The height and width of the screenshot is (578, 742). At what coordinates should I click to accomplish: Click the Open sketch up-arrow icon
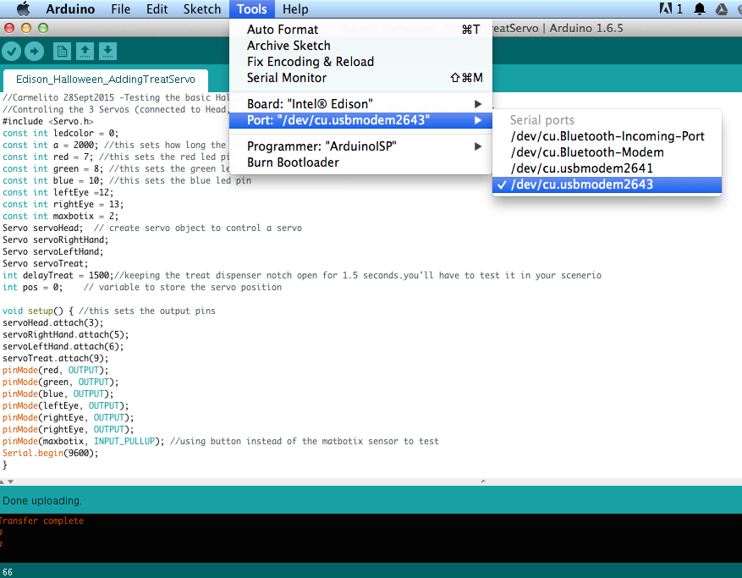pos(85,51)
